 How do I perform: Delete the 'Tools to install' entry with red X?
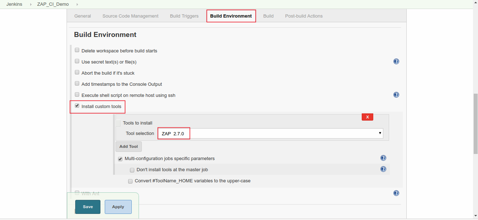[367, 117]
